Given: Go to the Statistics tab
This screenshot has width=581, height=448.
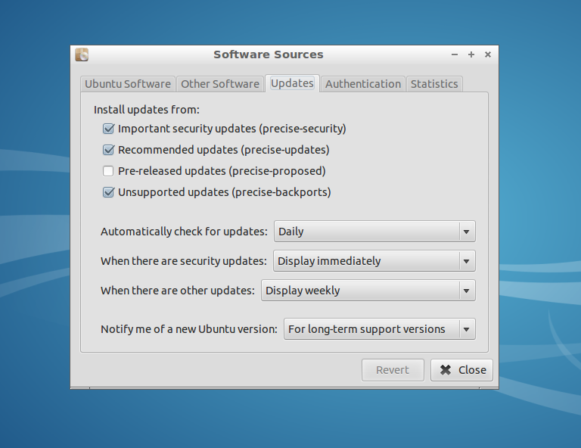Looking at the screenshot, I should (434, 84).
